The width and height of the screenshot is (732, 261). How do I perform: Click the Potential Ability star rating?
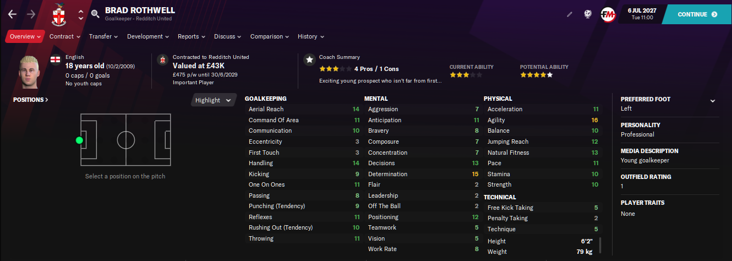[x=536, y=75]
